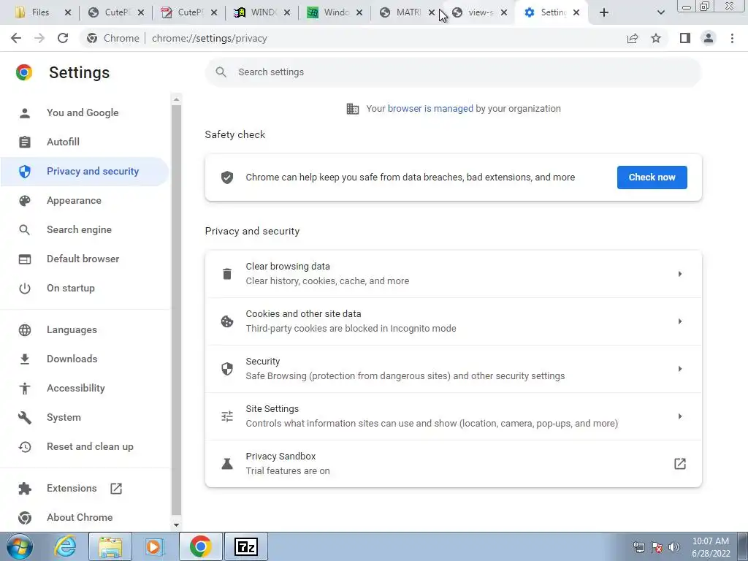Open the tab search dropdown arrow
Viewport: 748px width, 561px height.
point(660,12)
